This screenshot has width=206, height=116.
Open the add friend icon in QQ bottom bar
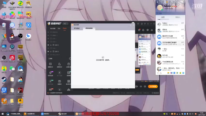point(160,73)
